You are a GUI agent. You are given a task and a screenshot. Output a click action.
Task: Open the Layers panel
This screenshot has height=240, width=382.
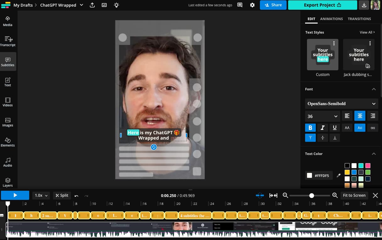point(8,182)
